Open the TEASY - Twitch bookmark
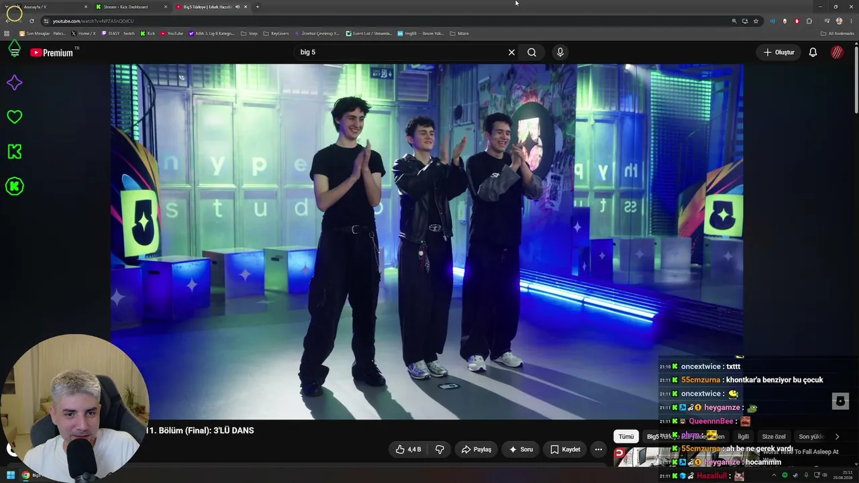 coord(117,34)
